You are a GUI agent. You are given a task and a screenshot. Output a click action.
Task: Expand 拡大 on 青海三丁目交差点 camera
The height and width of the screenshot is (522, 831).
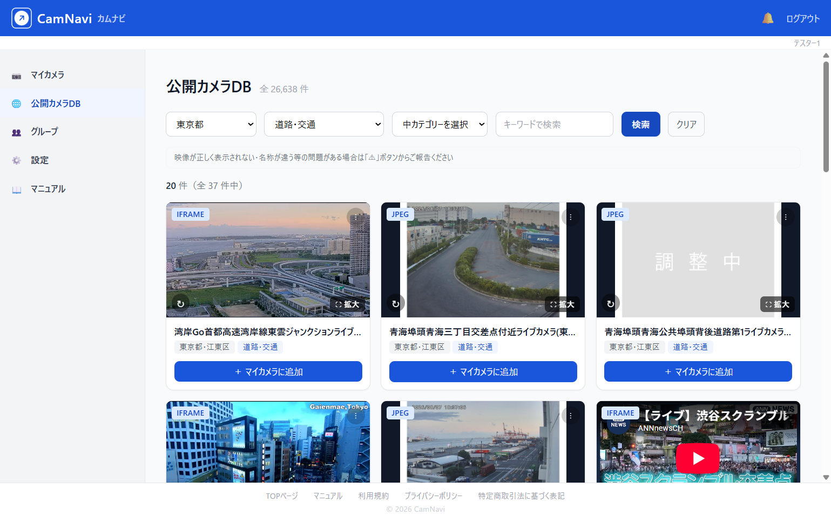(x=562, y=304)
